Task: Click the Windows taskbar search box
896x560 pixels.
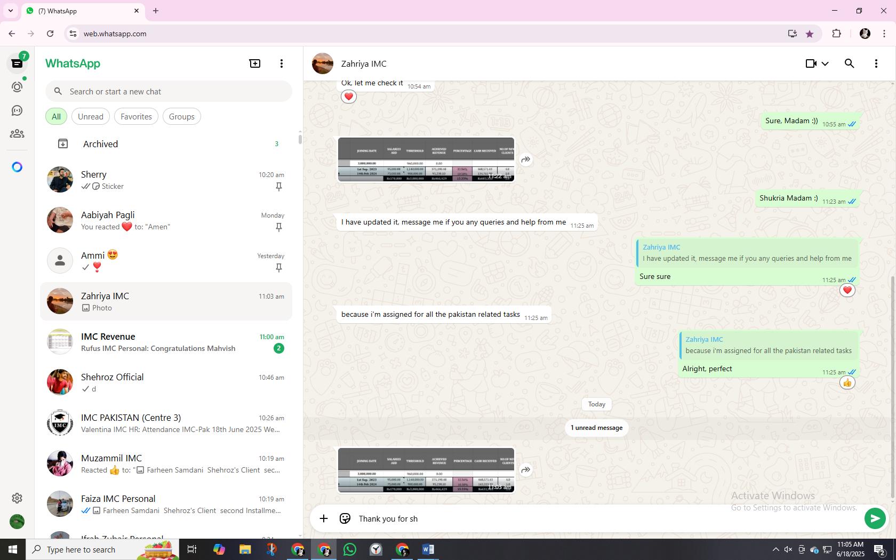Action: (102, 549)
